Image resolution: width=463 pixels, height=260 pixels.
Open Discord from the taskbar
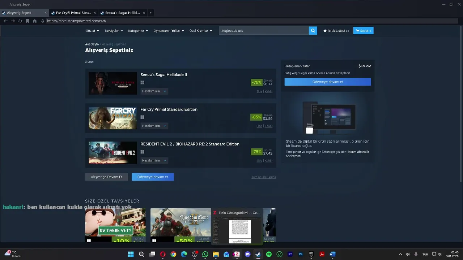tap(247, 254)
